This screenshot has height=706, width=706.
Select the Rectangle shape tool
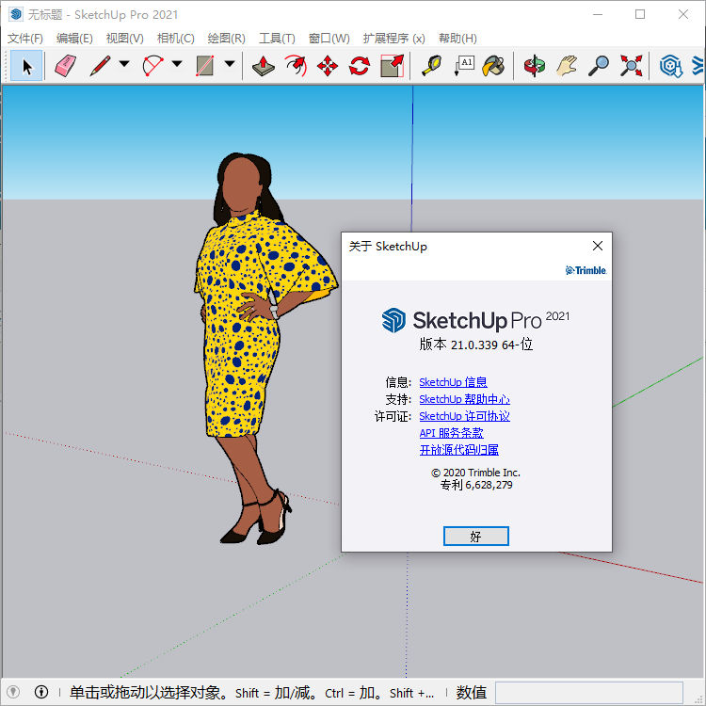(205, 66)
